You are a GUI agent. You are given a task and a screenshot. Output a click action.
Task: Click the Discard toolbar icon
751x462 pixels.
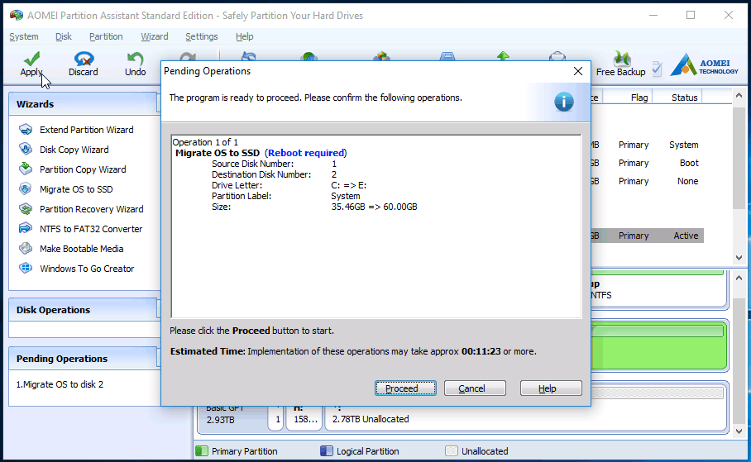pos(84,59)
